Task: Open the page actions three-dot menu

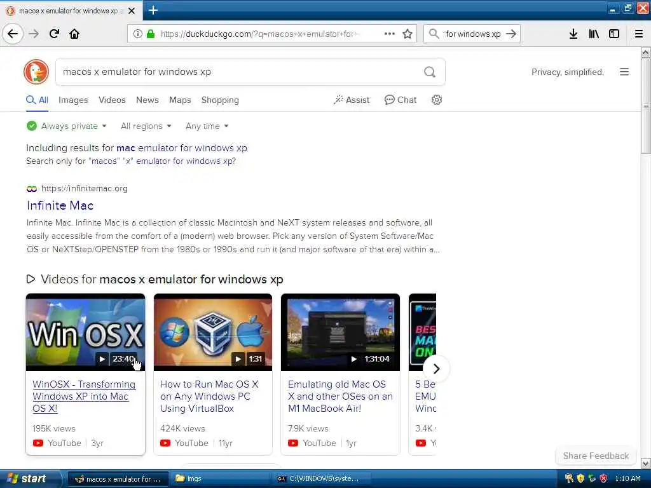Action: point(390,34)
